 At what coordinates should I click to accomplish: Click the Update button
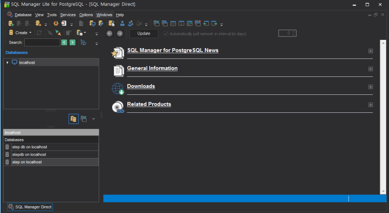144,34
